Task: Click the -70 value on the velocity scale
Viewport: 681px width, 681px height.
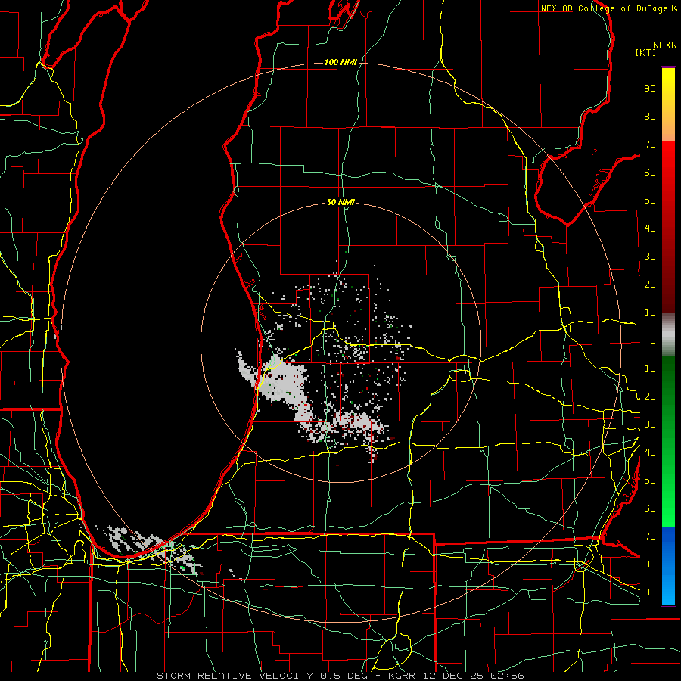Action: (x=647, y=536)
